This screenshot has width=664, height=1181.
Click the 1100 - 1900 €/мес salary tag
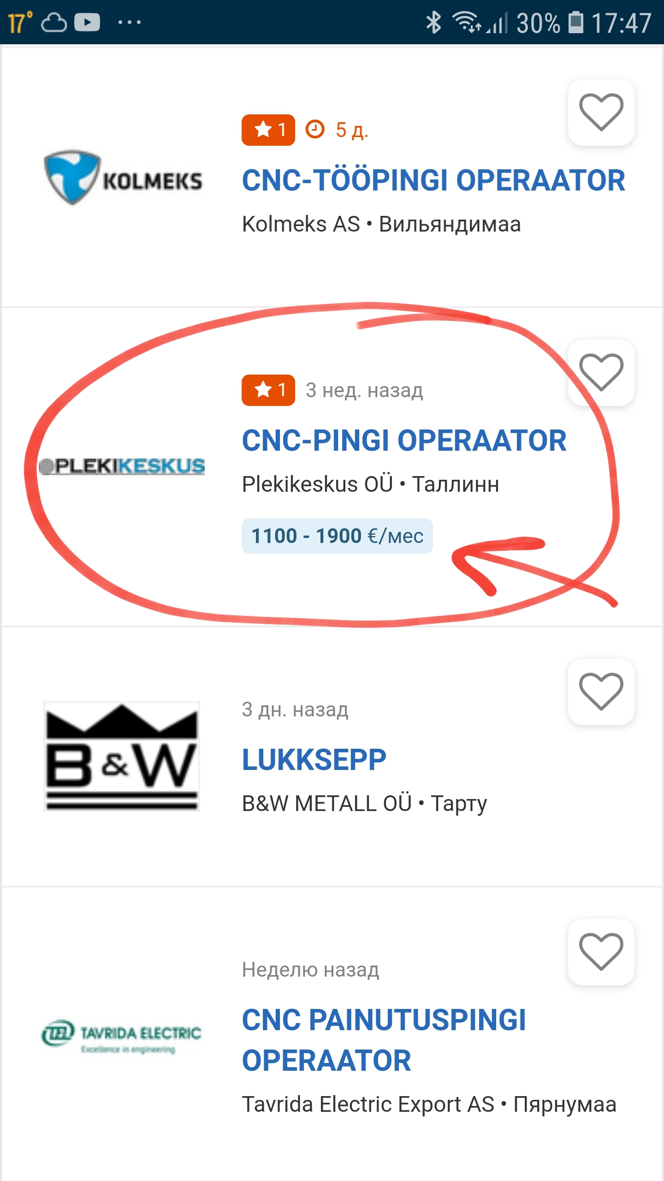[x=337, y=536]
